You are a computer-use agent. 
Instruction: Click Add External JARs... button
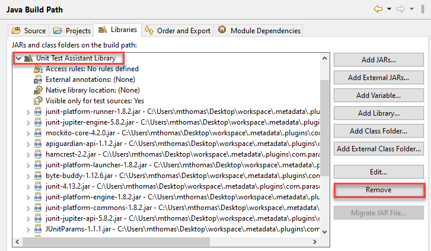pos(378,78)
